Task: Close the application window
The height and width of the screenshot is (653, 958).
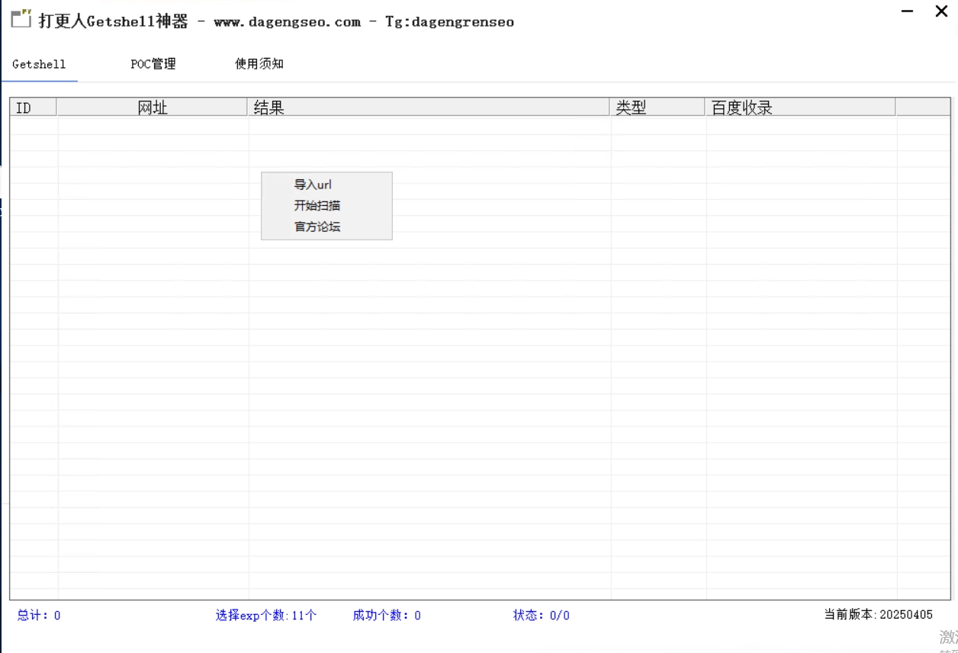Action: (x=941, y=11)
